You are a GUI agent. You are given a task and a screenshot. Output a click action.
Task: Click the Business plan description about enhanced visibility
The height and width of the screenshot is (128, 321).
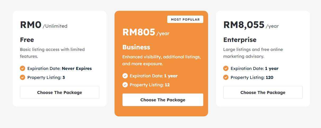[161, 60]
